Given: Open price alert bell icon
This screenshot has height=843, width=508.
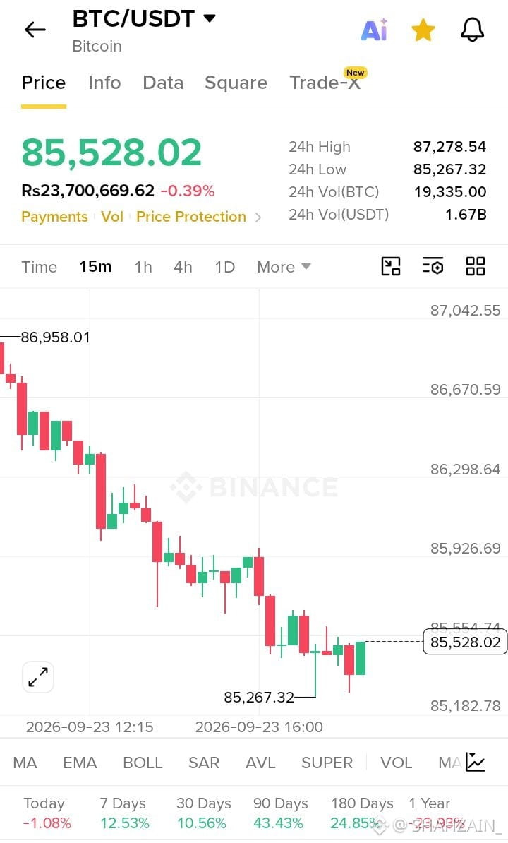Looking at the screenshot, I should coord(473,30).
